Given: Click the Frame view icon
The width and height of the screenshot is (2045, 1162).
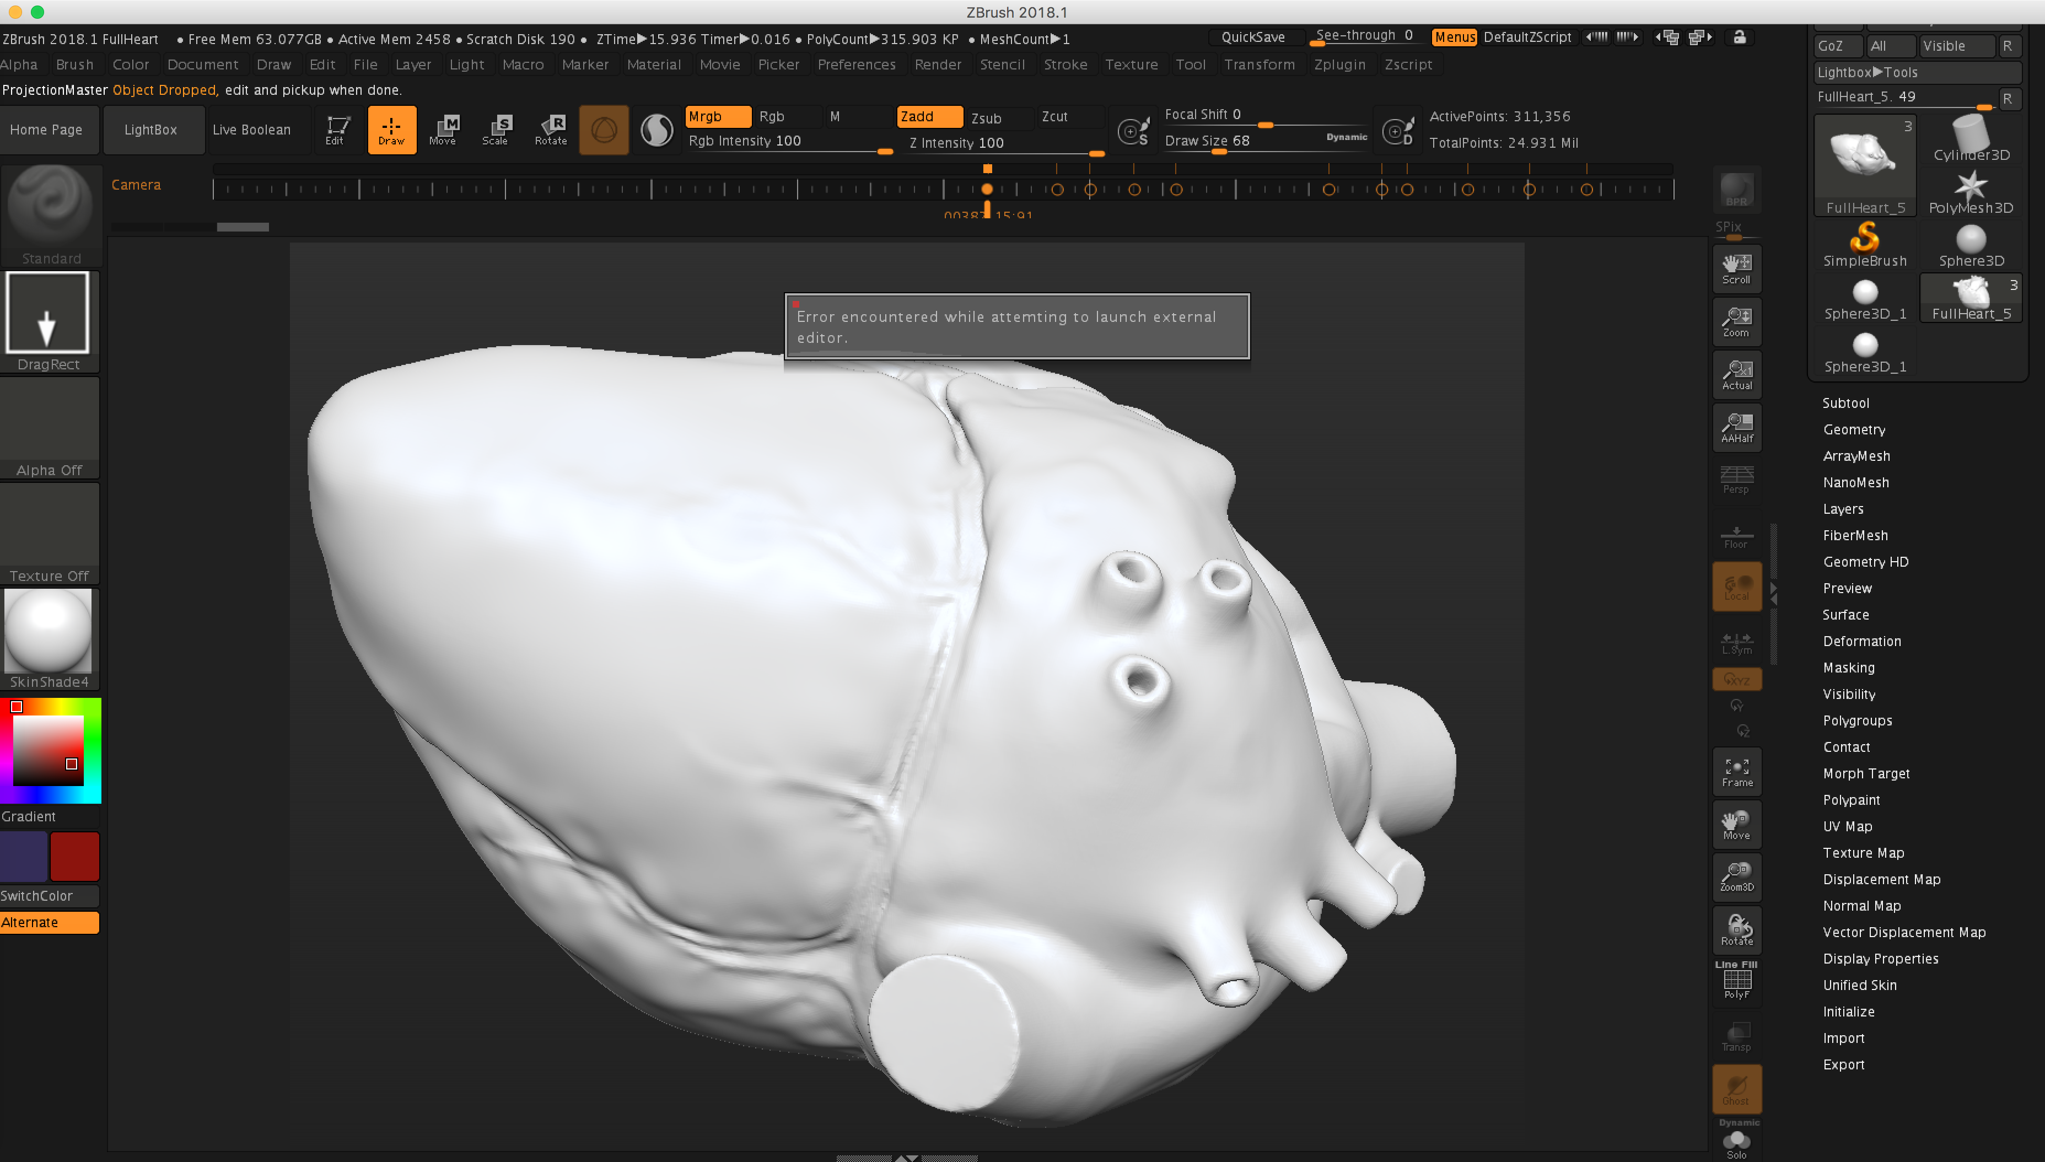Looking at the screenshot, I should click(x=1736, y=771).
